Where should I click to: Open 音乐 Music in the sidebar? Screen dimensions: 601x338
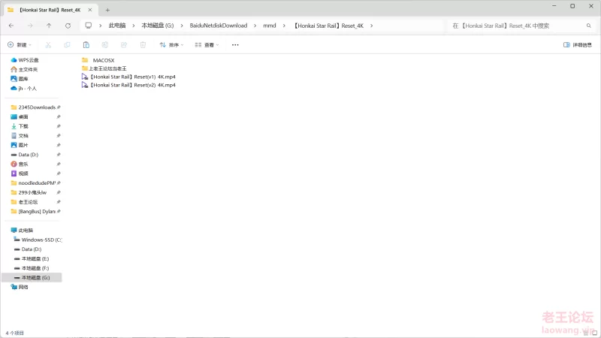click(20, 164)
